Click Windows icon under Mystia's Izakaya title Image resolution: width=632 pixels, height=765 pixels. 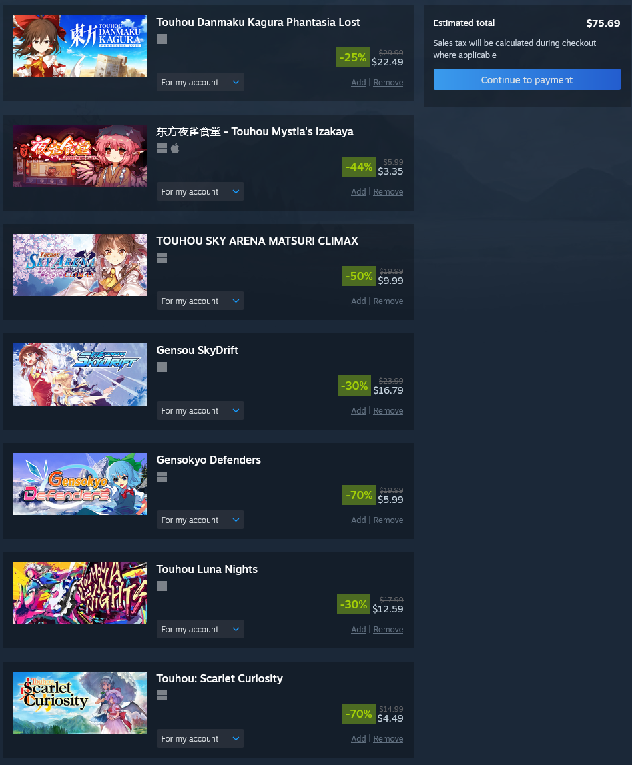[162, 148]
